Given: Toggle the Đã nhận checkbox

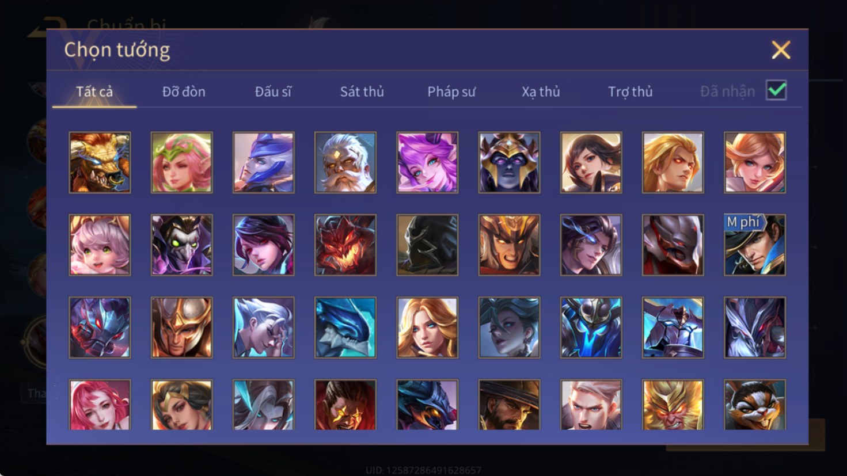Looking at the screenshot, I should click(776, 90).
